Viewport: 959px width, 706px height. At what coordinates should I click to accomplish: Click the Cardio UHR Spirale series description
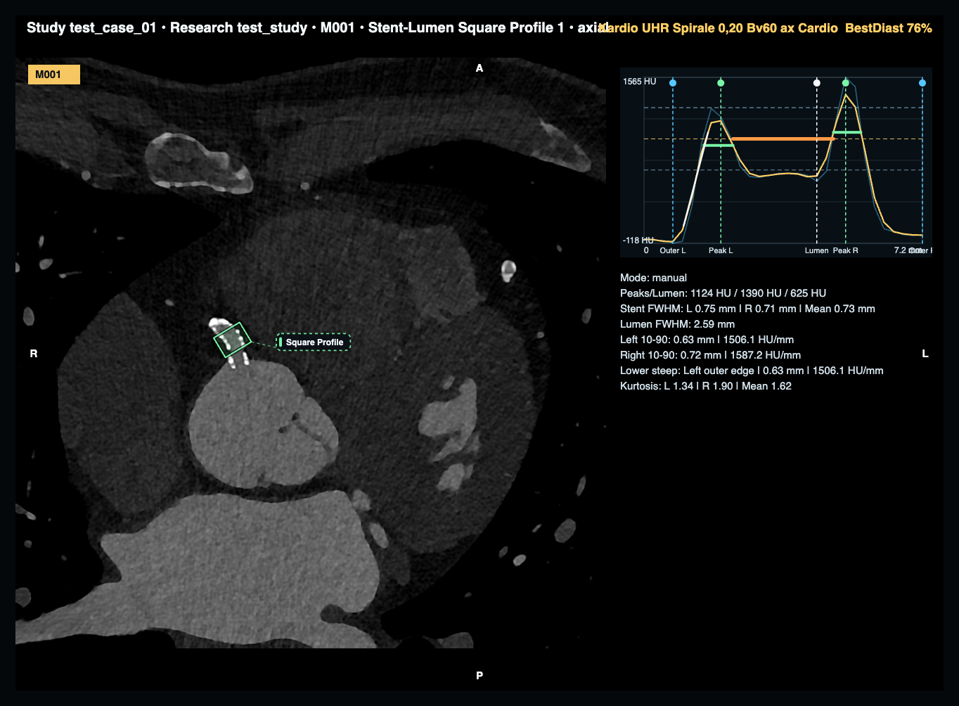point(765,28)
